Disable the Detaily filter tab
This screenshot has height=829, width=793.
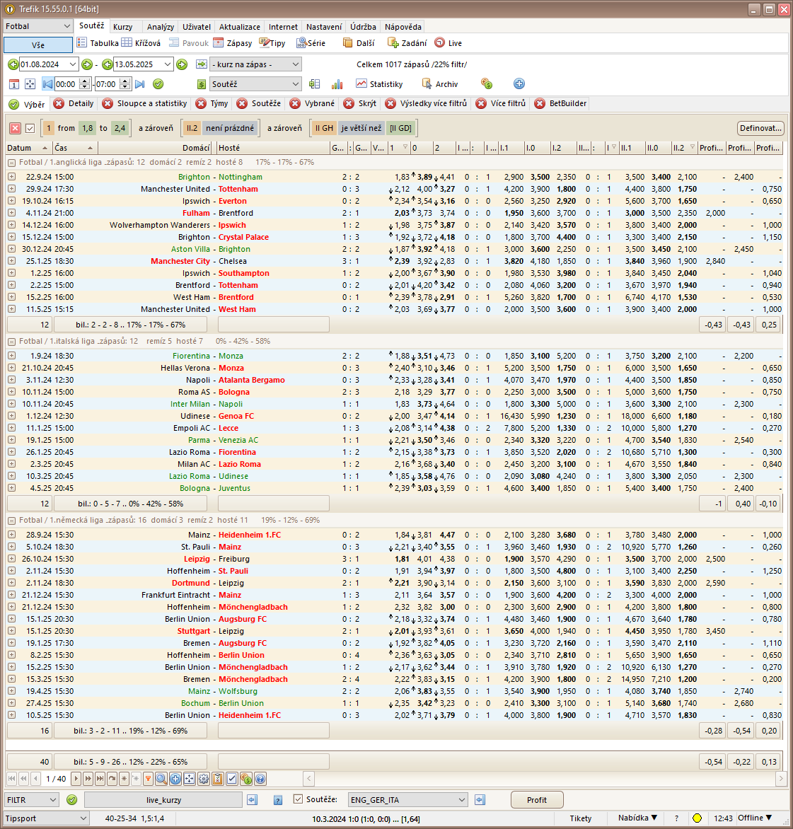point(74,103)
